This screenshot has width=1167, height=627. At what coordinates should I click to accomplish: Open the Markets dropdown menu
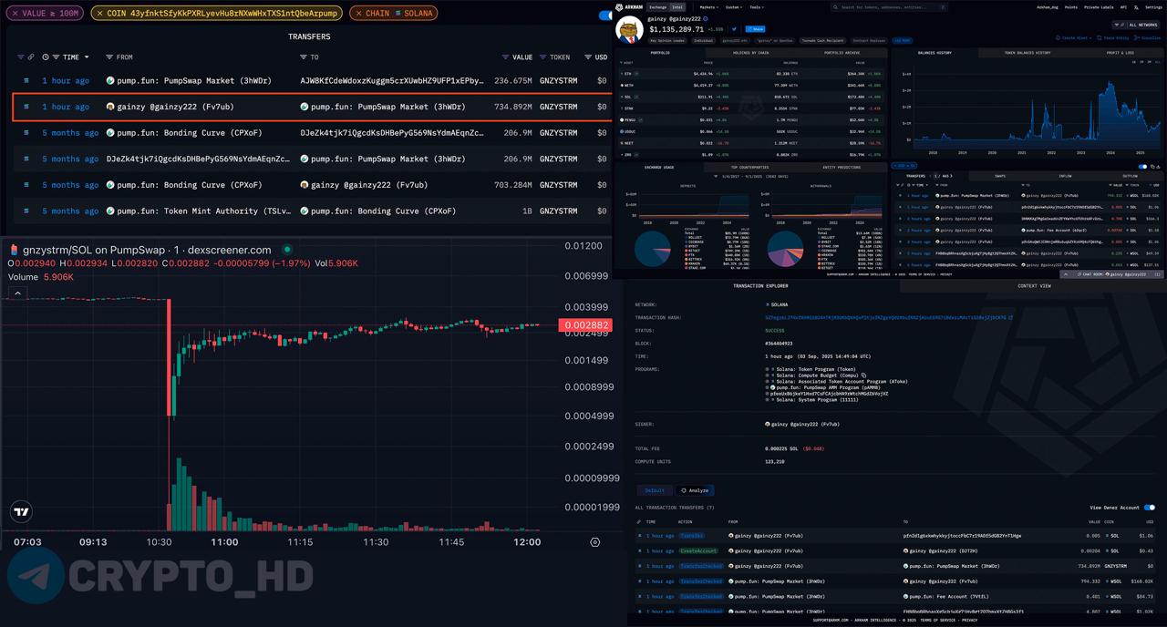tap(709, 7)
